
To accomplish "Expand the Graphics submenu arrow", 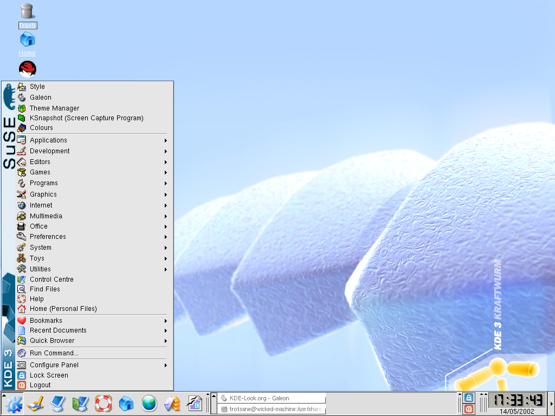I will [166, 194].
